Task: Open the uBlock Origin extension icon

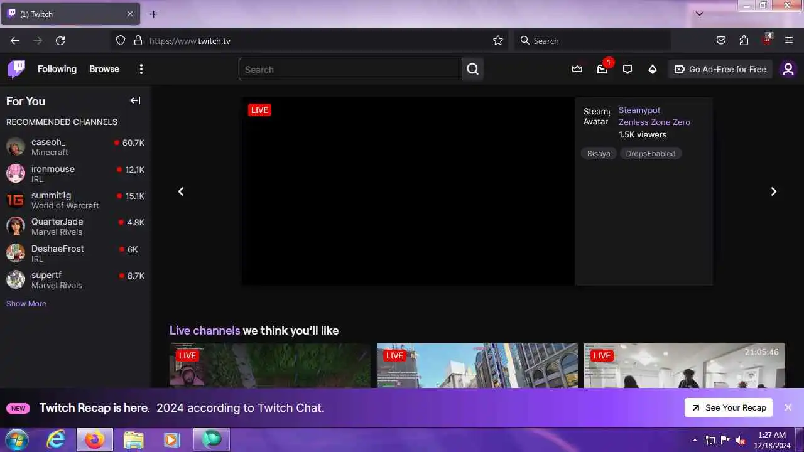Action: click(x=766, y=40)
